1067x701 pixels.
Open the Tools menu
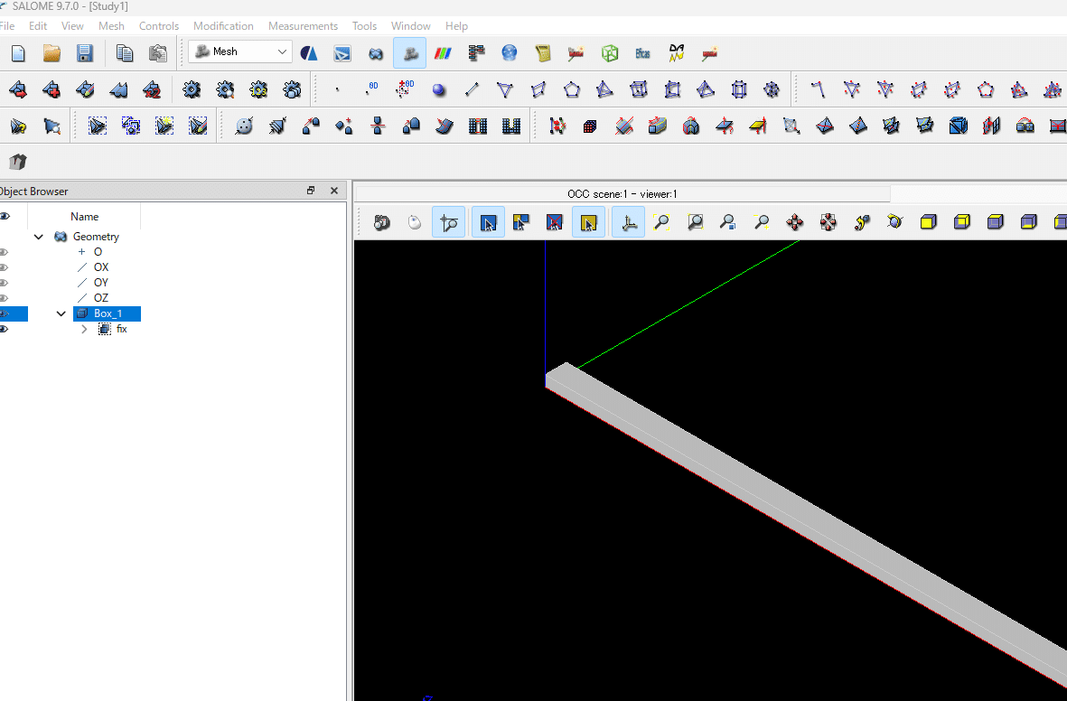(x=364, y=26)
